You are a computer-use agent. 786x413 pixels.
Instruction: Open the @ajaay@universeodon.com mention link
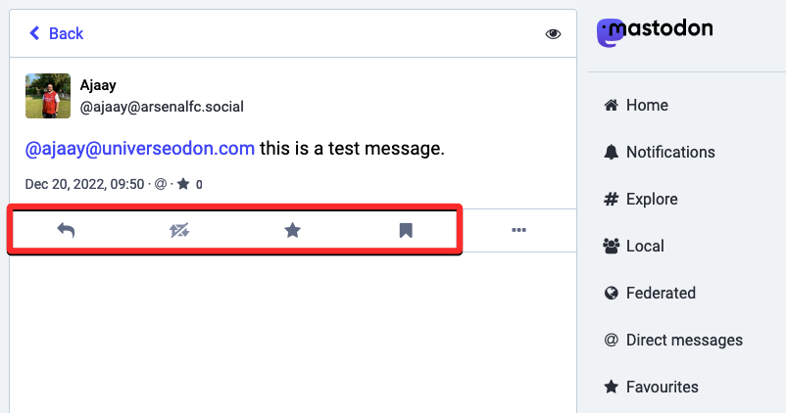click(x=140, y=149)
